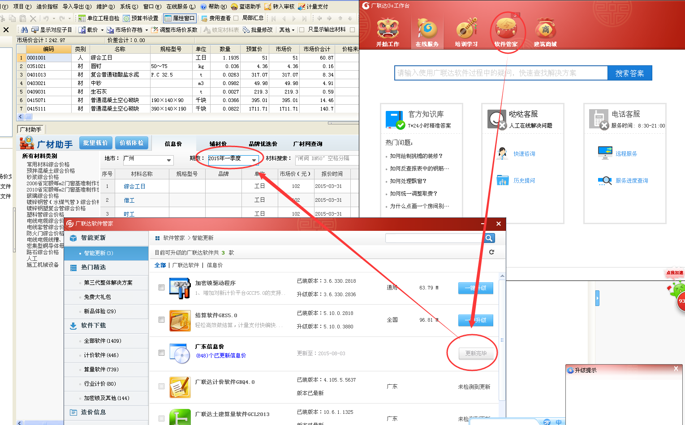This screenshot has height=425, width=685.
Task: Refresh the upgradable software list
Action: pos(491,252)
